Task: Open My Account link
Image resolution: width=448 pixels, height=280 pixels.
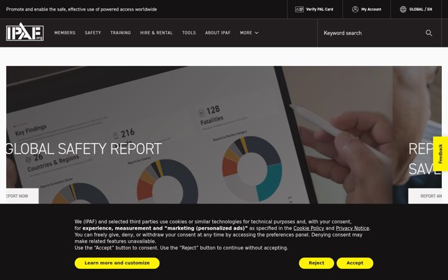Action: click(366, 9)
